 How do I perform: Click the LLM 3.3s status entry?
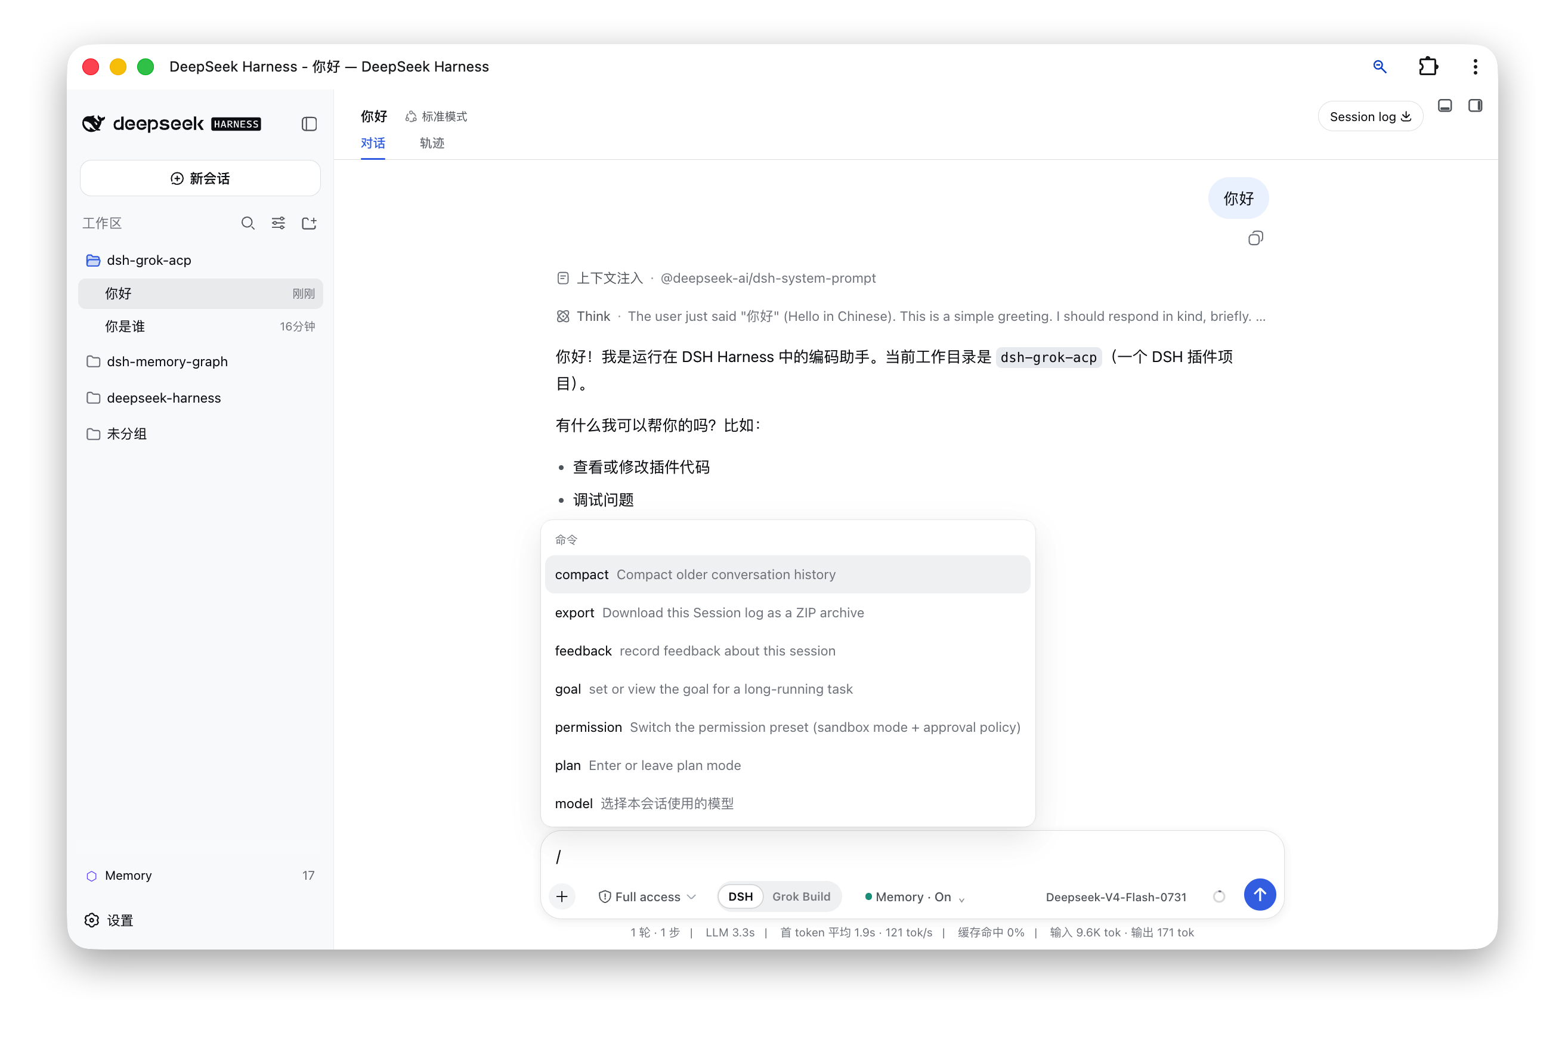(x=729, y=932)
